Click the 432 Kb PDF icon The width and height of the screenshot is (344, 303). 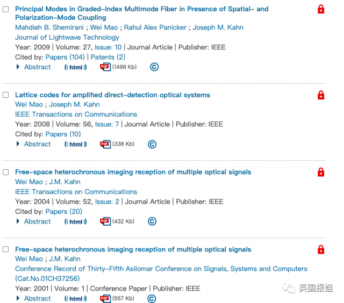click(105, 221)
